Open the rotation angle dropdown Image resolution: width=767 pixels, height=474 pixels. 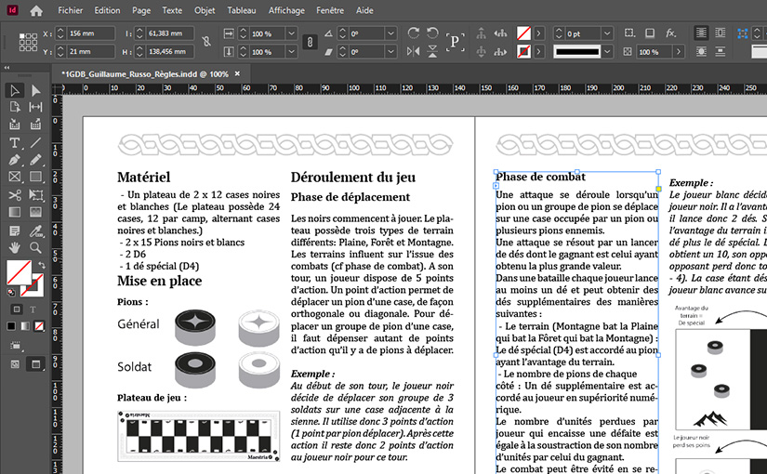(x=390, y=33)
